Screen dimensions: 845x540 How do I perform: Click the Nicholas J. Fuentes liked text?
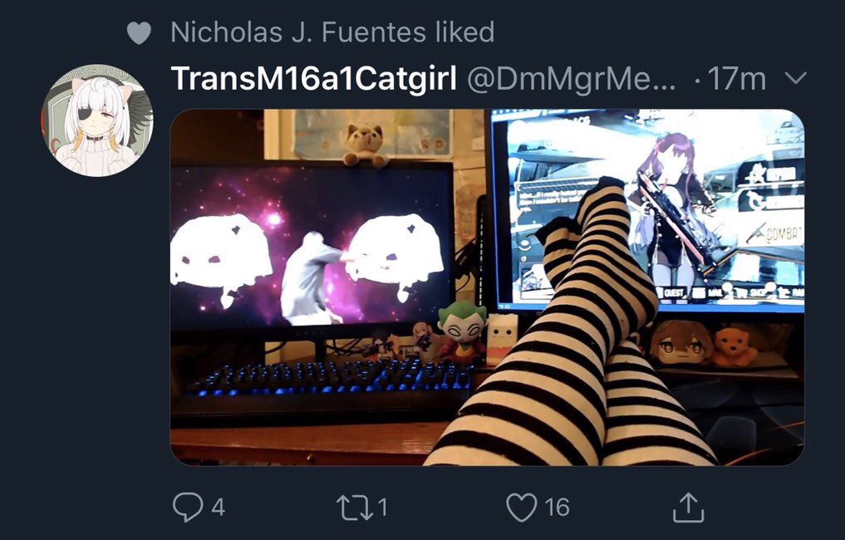click(332, 32)
